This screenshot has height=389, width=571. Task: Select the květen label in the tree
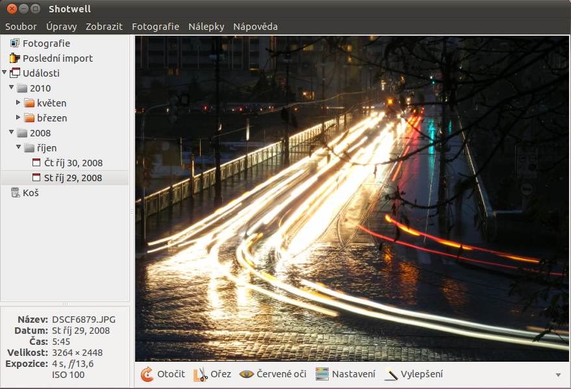pyautogui.click(x=52, y=103)
